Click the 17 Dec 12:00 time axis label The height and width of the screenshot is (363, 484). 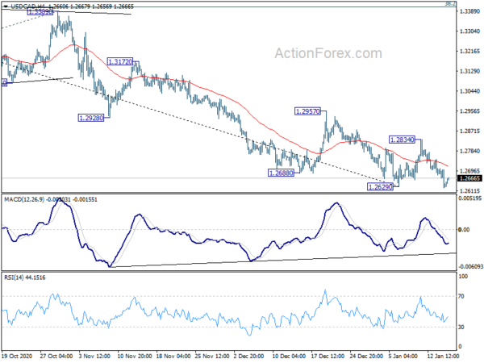click(x=328, y=356)
